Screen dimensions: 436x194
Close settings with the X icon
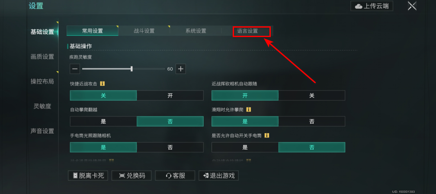coord(412,6)
